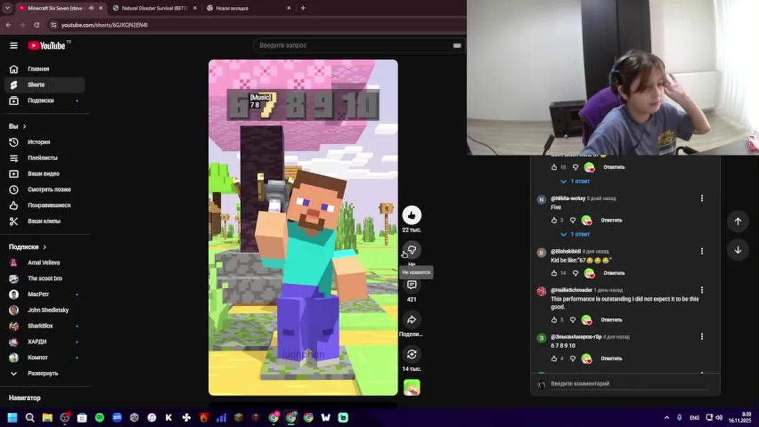
Task: Open Spotify from the taskbar
Action: point(99,418)
